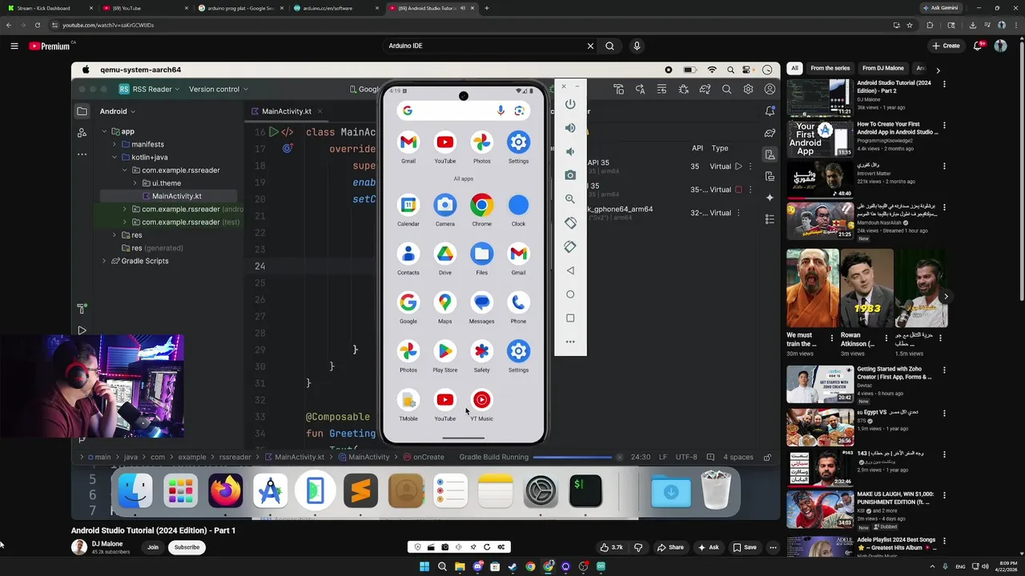1025x576 pixels.
Task: Click the emulator Google search bar
Action: pos(463,111)
